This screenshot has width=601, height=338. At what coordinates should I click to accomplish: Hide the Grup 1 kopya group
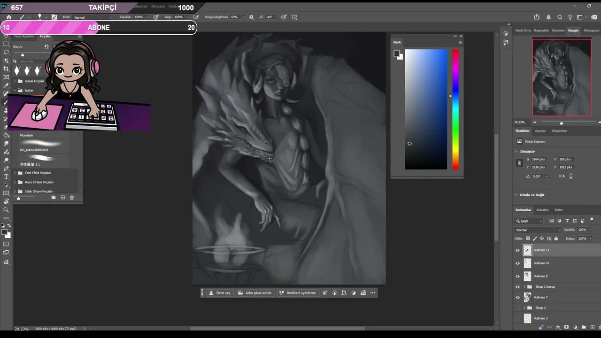[517, 287]
